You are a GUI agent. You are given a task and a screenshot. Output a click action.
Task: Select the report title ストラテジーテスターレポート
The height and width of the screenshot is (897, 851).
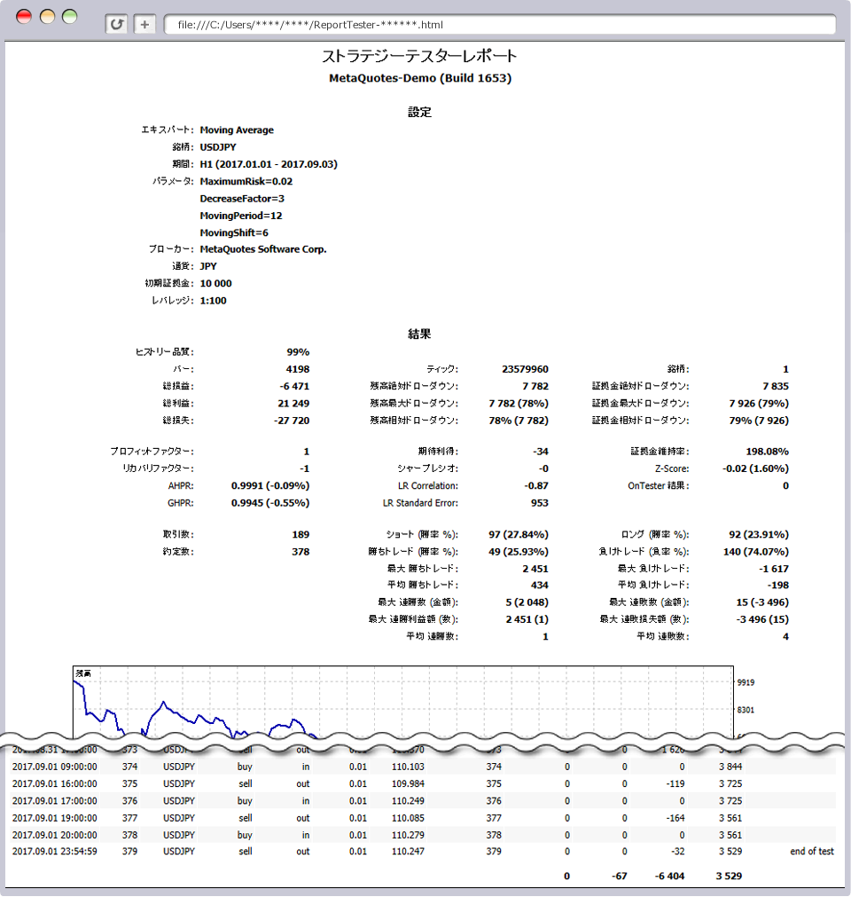point(419,56)
